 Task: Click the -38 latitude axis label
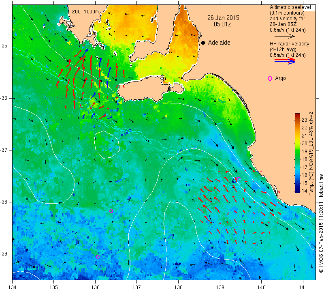click(x=4, y=202)
